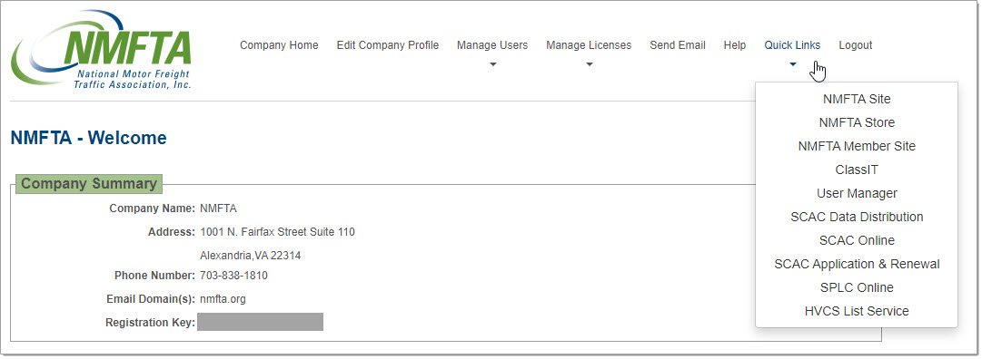The width and height of the screenshot is (982, 359).
Task: Log out via the Logout link
Action: pos(856,45)
